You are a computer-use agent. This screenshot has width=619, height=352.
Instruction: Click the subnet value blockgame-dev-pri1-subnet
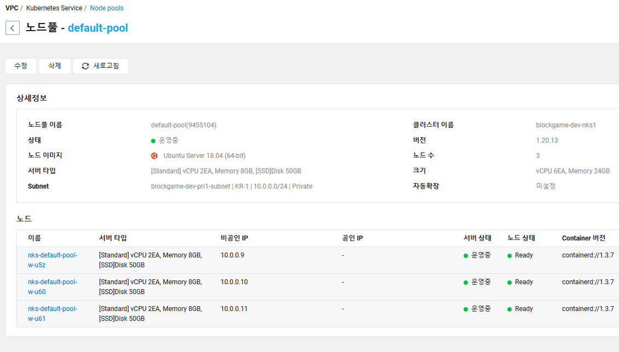(232, 186)
